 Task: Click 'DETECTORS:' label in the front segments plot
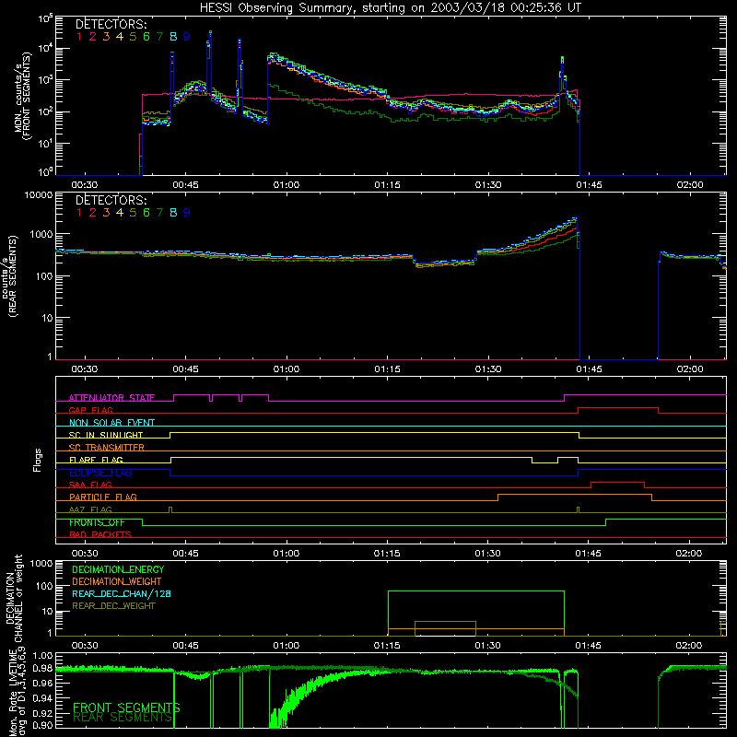tap(111, 24)
